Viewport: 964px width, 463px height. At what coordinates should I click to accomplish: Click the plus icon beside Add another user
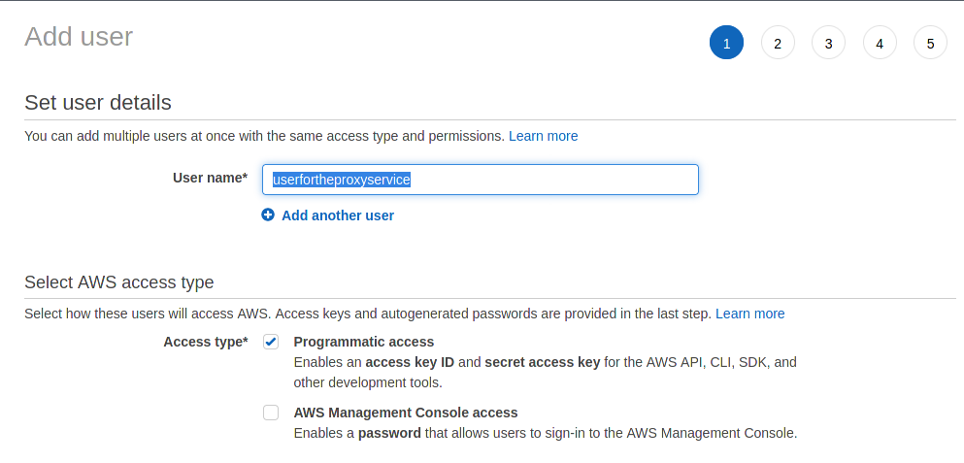pos(268,215)
